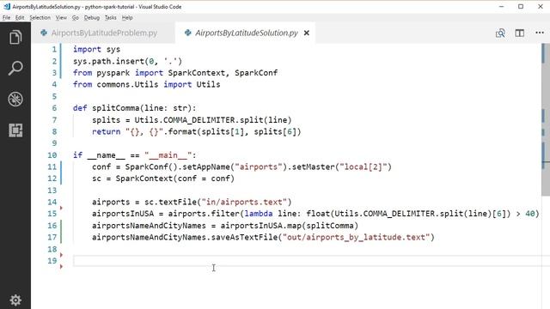The width and height of the screenshot is (550, 309).
Task: Click the 'lambda' keyword on line 15
Action: pyautogui.click(x=259, y=214)
